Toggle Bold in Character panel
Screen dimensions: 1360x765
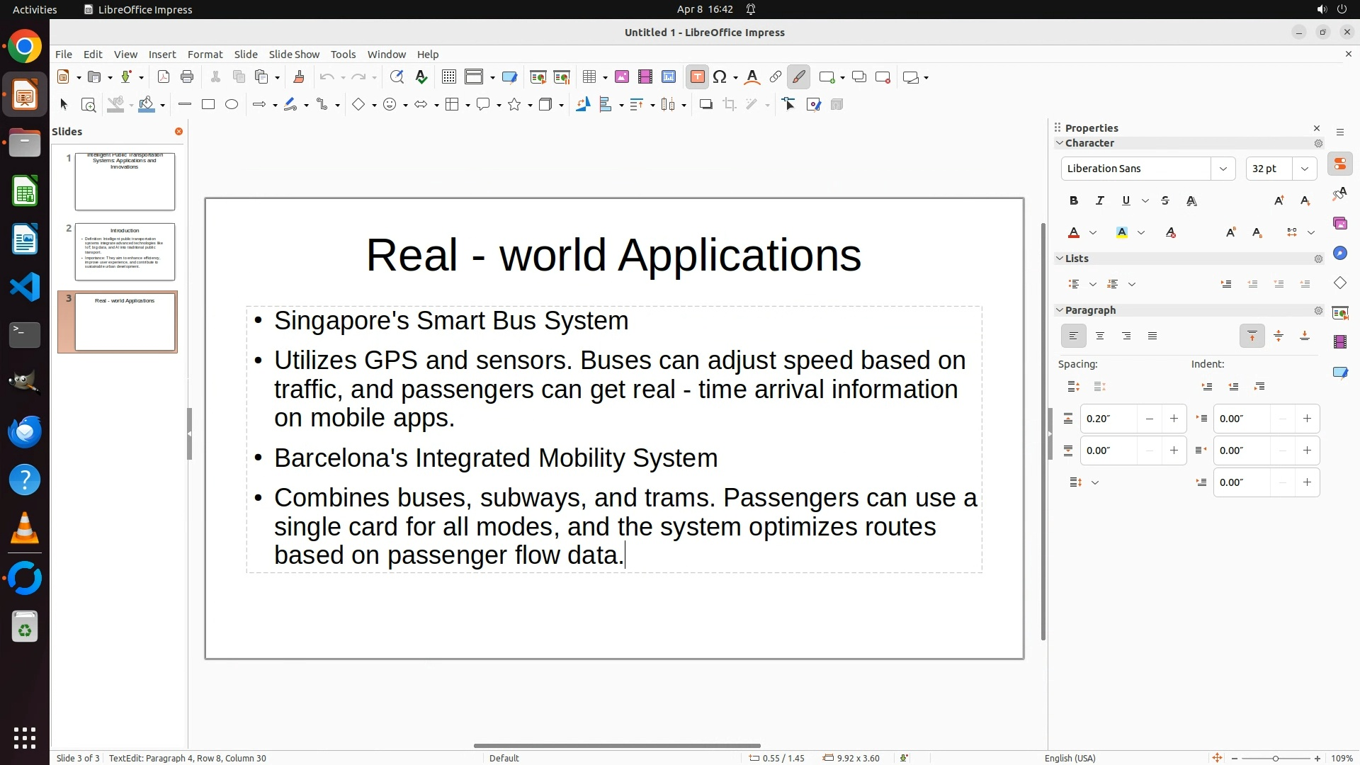[x=1074, y=201]
